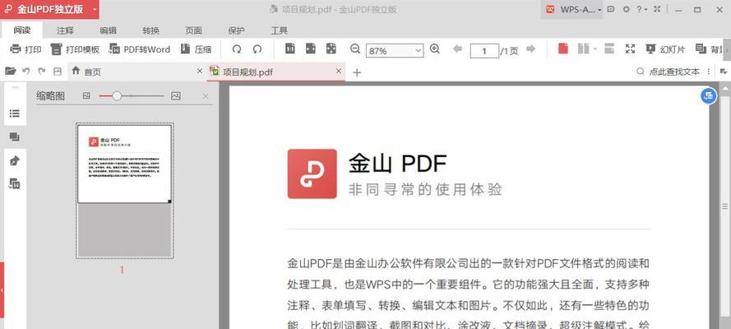Click the open file folder icon
Viewport: 731px width, 329px height.
tap(10, 71)
